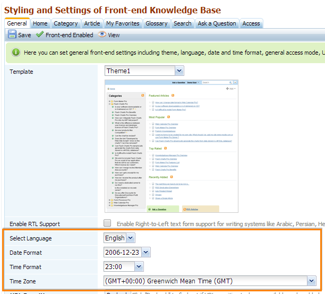This screenshot has width=325, height=294.
Task: Click the Save toolbar button label
Action: coord(24,35)
